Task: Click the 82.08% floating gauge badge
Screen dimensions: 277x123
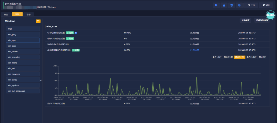Action: (x=271, y=15)
